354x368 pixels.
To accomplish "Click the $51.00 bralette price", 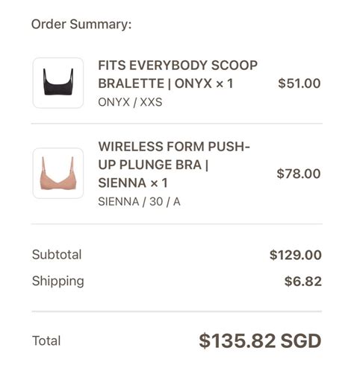I will click(x=299, y=83).
